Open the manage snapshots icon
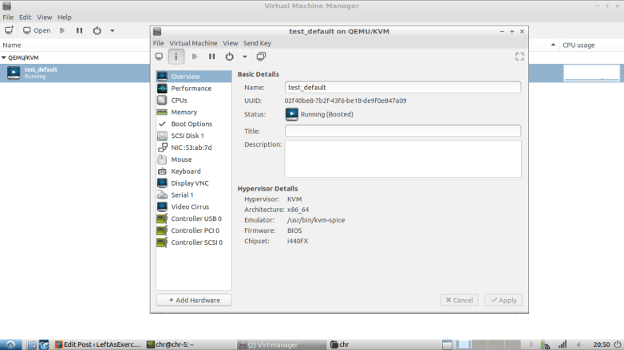Viewport: 624px width, 350px height. [261, 57]
